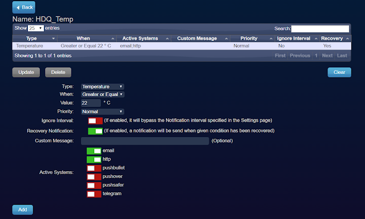Select page 1 in pagination

point(316,56)
